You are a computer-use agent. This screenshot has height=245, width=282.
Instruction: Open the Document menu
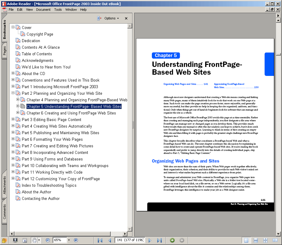click(43, 10)
